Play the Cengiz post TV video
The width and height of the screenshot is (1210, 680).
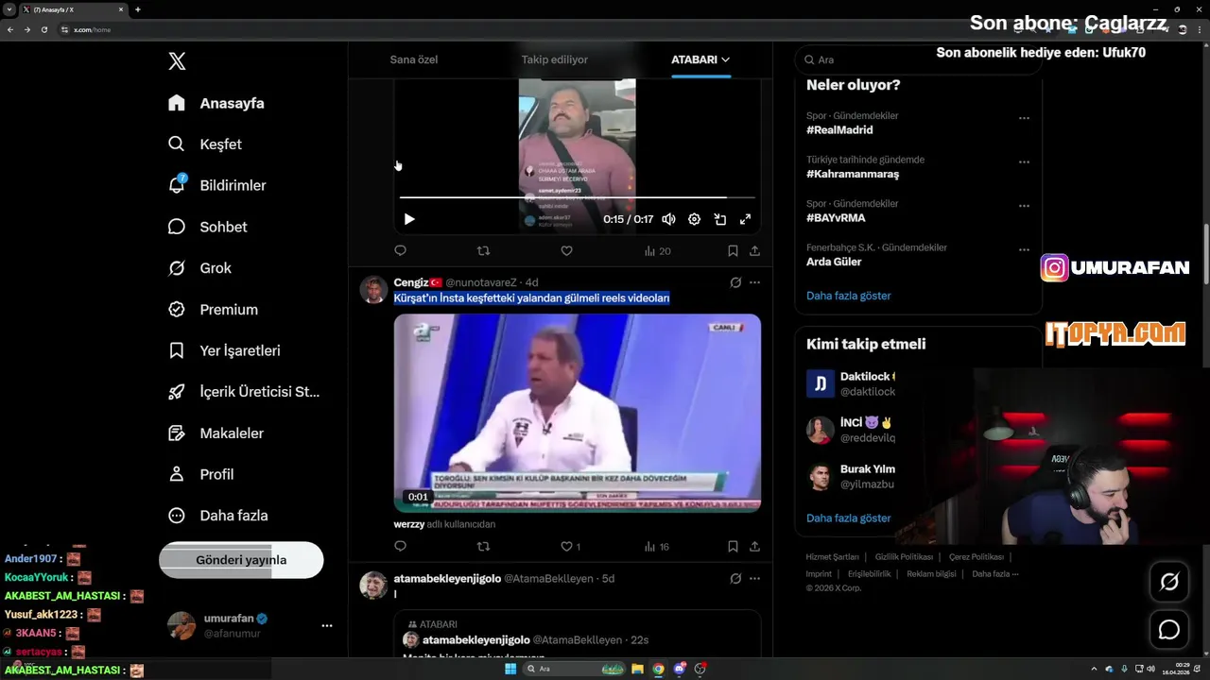578,413
